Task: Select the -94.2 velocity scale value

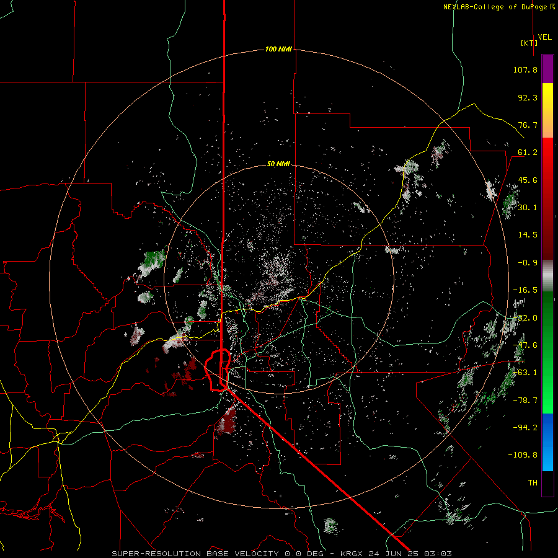Action: point(525,428)
